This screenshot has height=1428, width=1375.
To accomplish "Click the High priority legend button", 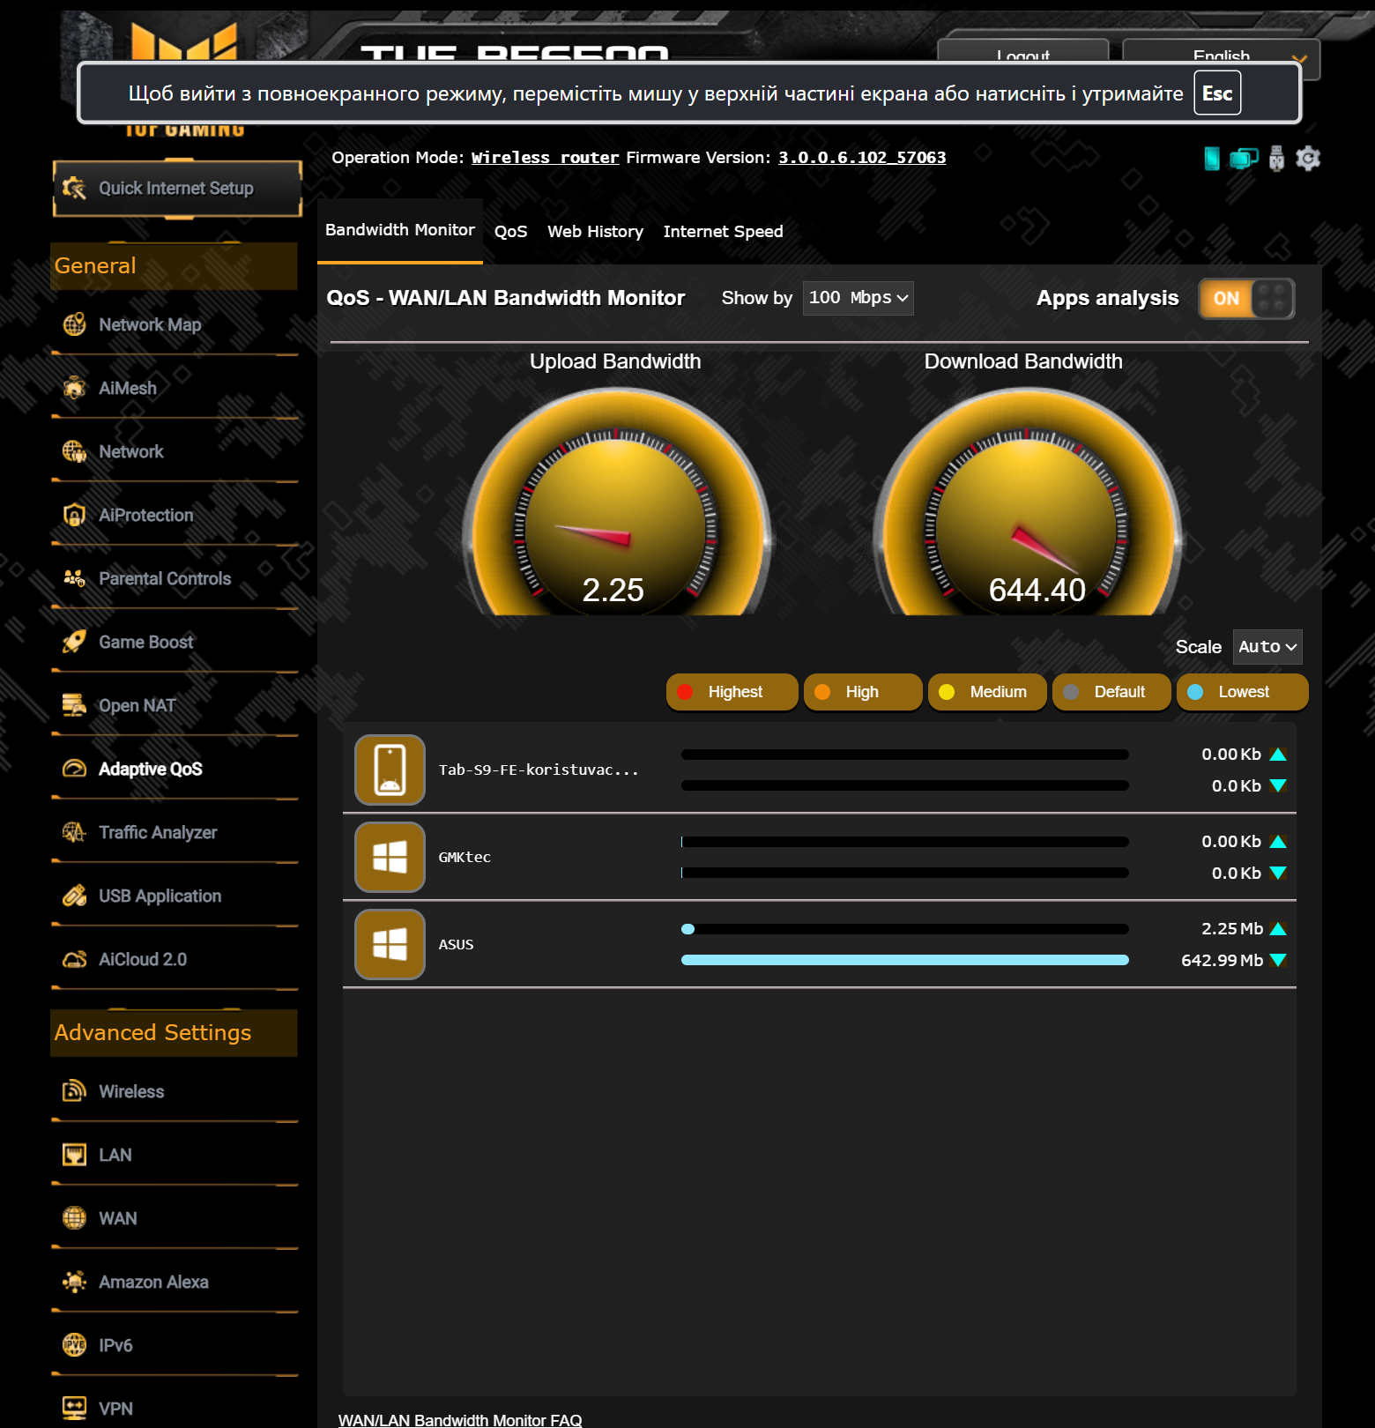I will (x=863, y=692).
